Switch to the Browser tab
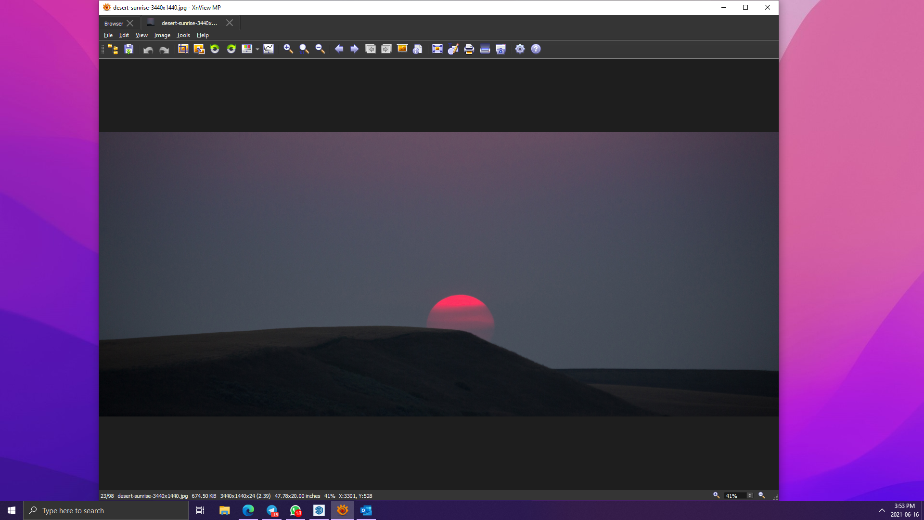The width and height of the screenshot is (924, 520). 114,23
